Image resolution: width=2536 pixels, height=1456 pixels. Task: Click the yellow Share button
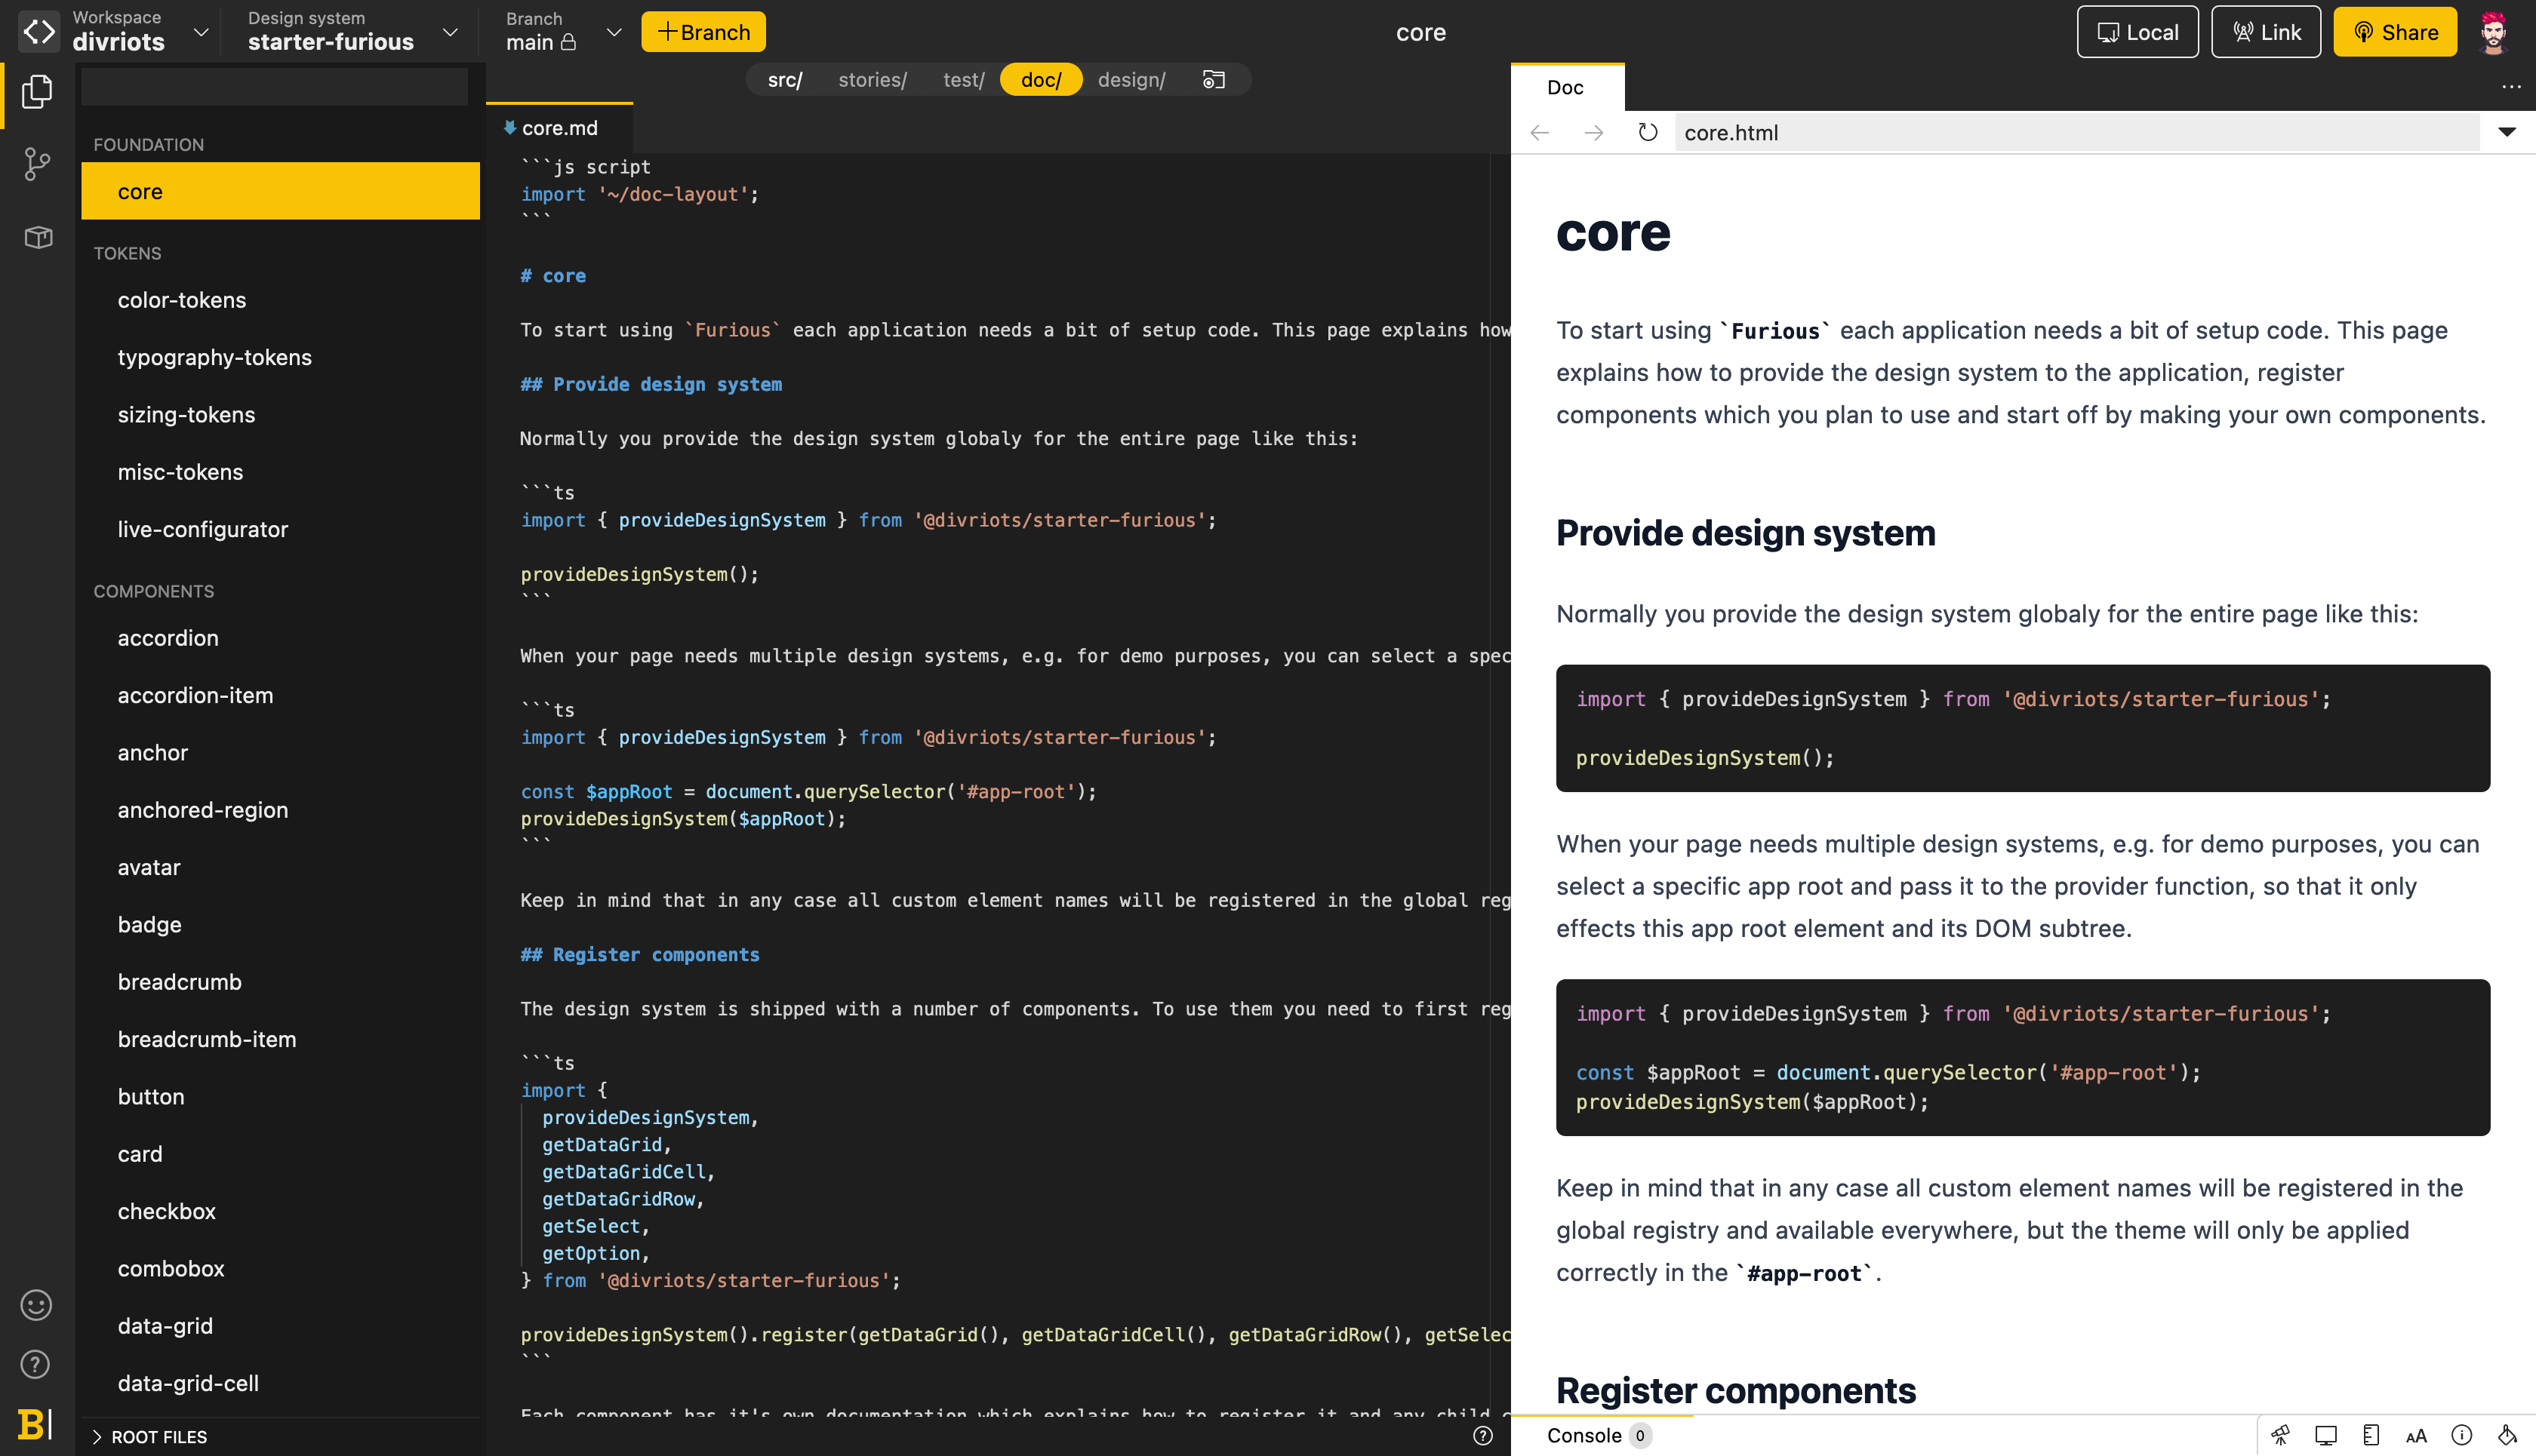(2394, 32)
